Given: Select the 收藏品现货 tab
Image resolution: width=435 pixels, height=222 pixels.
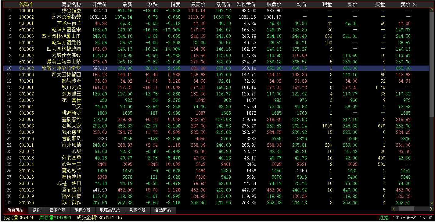Looking at the screenshot, I should coord(110,210).
